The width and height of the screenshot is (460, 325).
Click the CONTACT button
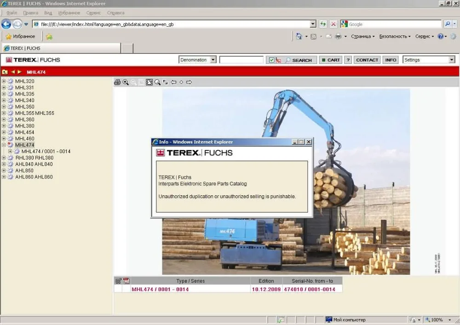tap(367, 60)
